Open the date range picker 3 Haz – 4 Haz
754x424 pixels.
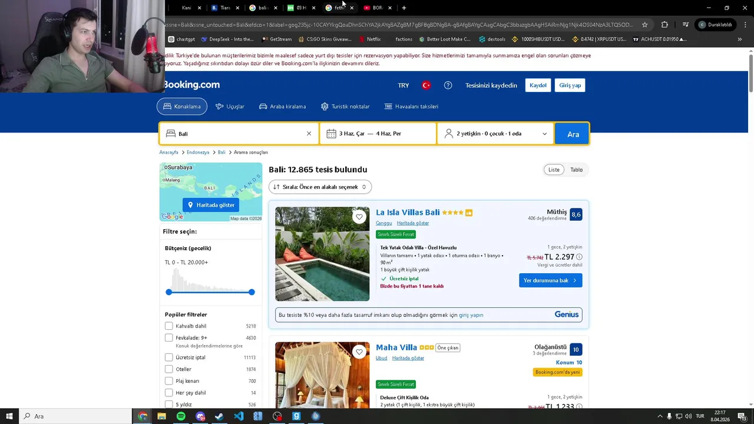tap(378, 134)
